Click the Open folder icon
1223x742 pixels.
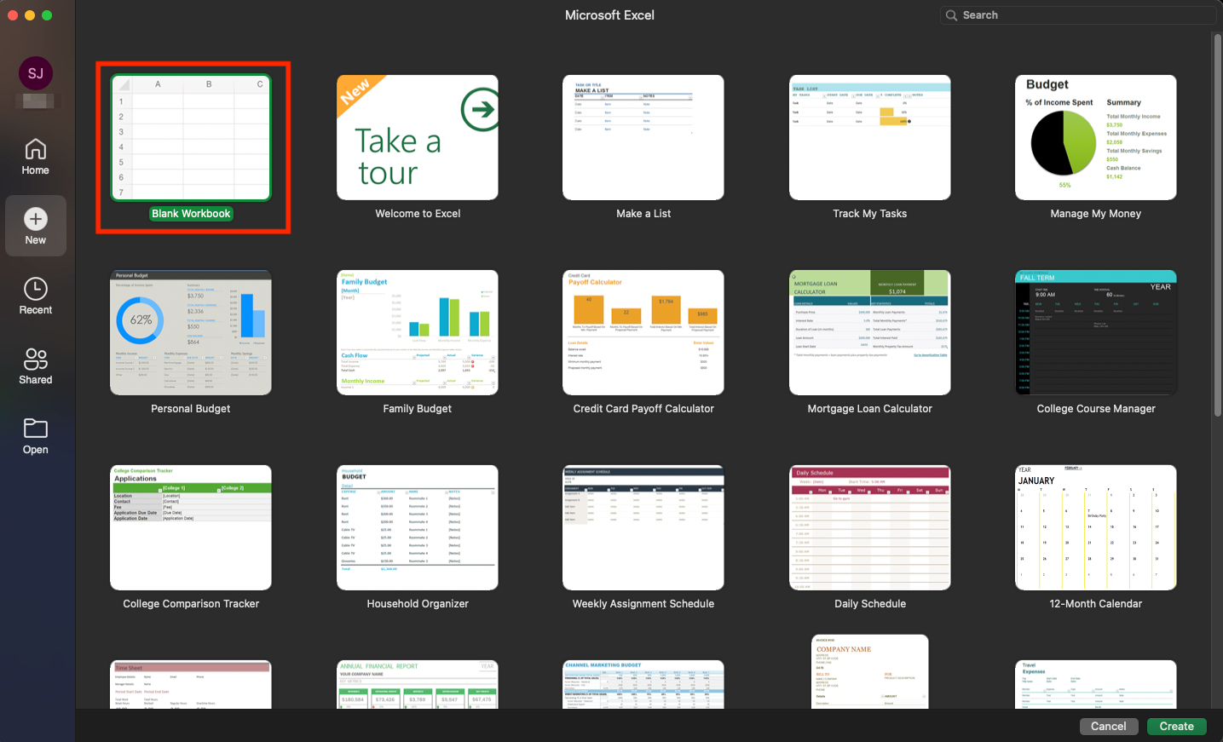(36, 428)
